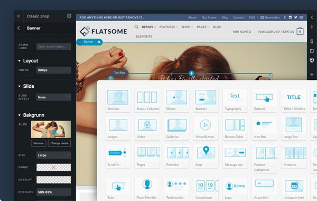Open the Farge color picker
Image resolution: width=317 pixels, height=201 pixels.
53,167
